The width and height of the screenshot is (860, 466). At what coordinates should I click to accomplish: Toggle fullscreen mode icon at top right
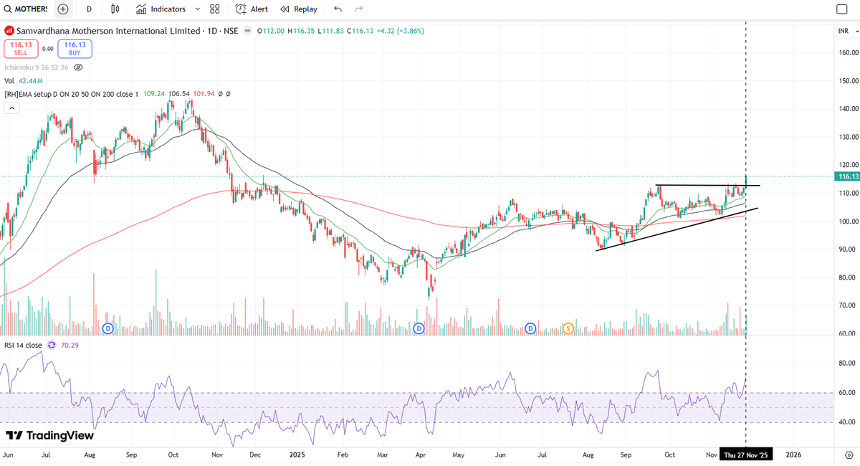pyautogui.click(x=842, y=9)
